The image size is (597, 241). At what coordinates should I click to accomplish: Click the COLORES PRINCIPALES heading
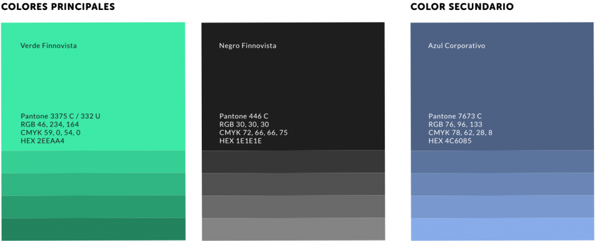click(58, 6)
